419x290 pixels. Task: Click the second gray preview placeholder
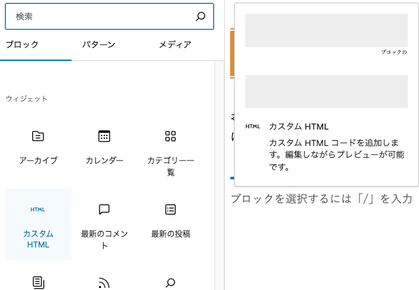pyautogui.click(x=327, y=92)
